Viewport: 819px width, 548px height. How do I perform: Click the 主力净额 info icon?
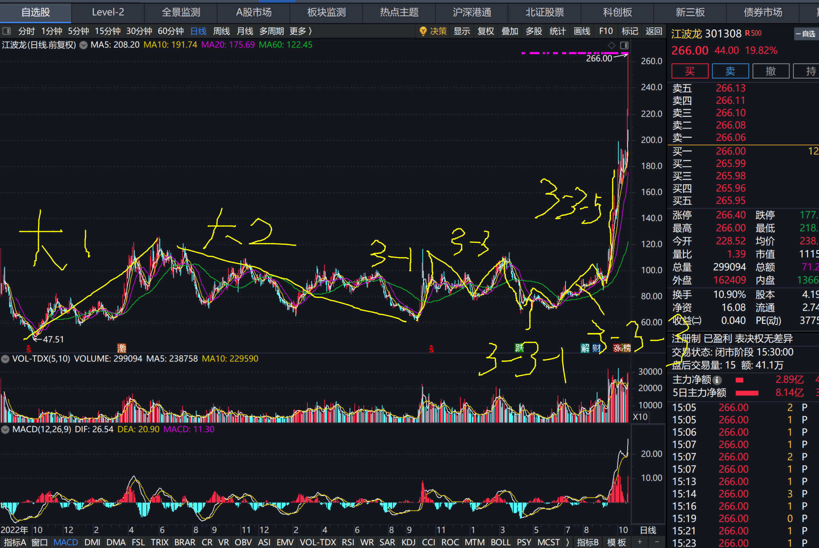point(717,380)
